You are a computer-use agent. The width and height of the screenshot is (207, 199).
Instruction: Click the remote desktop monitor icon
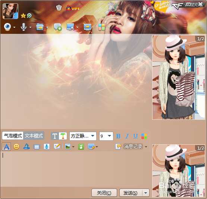pyautogui.click(x=70, y=27)
